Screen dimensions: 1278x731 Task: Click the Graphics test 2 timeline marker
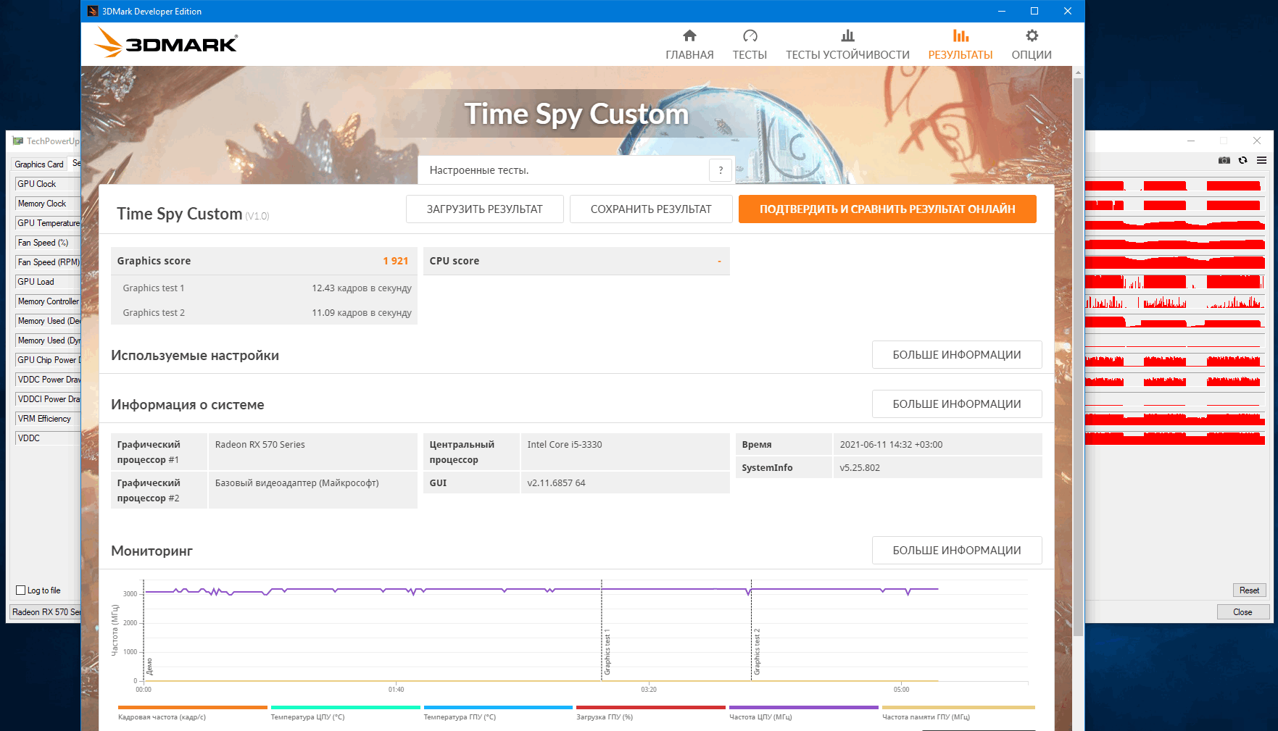(x=758, y=652)
